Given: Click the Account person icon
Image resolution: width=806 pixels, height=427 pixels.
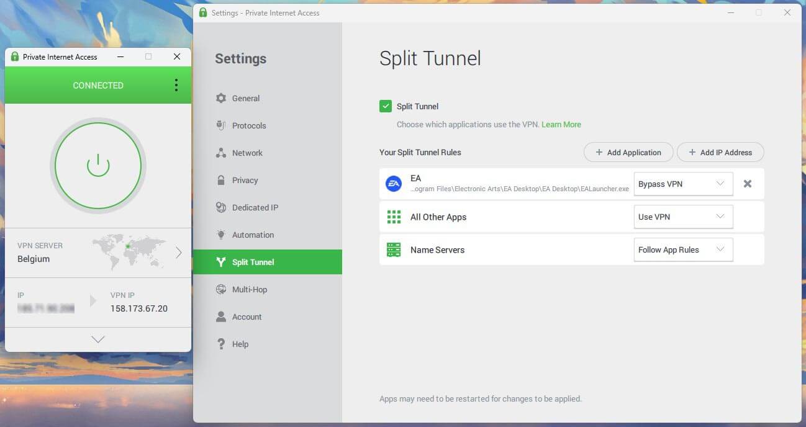Looking at the screenshot, I should click(x=220, y=317).
